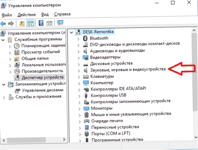Select the Контроллеры USB label
The image size is (198, 150).
click(x=108, y=96)
